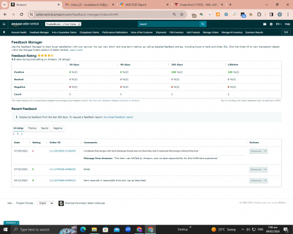Screen dimensions: 293x234
Task: Switch to the All ratings tab
Action: (x=18, y=128)
